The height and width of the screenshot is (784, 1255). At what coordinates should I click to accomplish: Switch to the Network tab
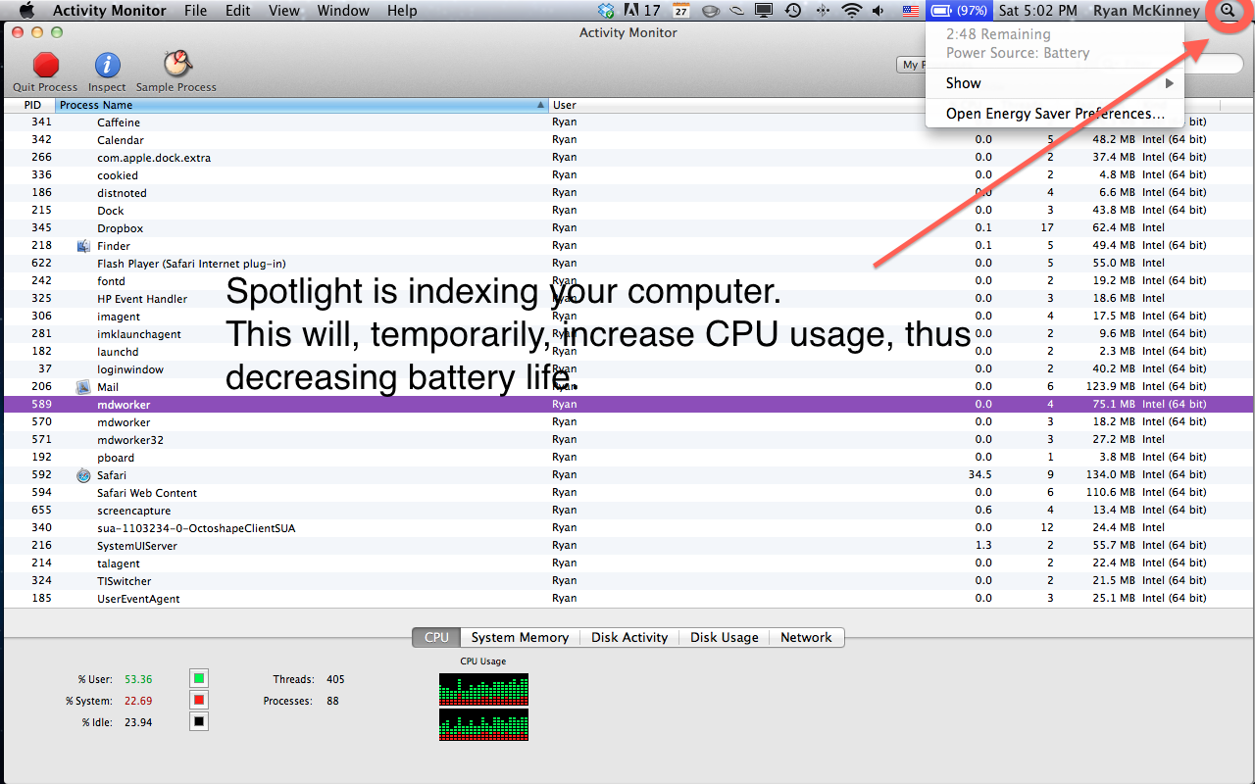(806, 637)
